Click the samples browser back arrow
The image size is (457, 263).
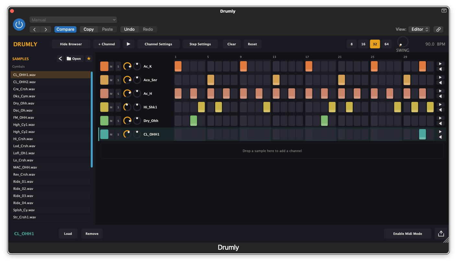point(60,59)
